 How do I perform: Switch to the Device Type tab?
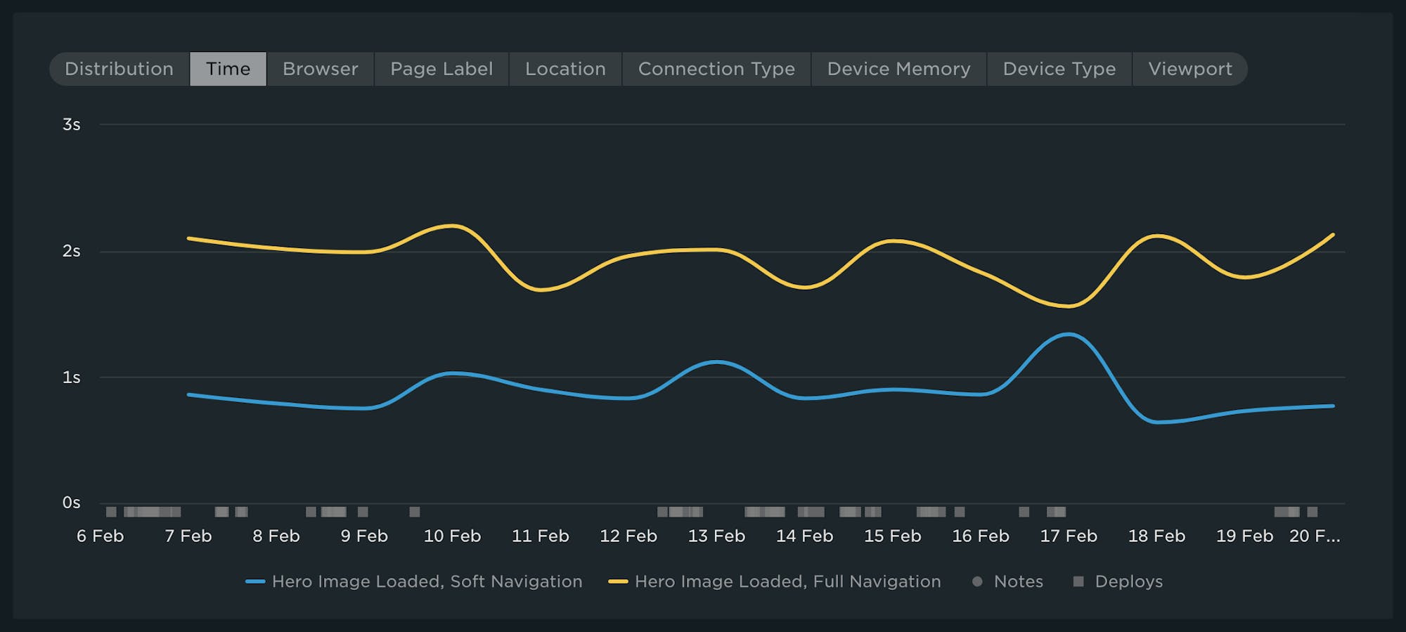coord(1059,69)
